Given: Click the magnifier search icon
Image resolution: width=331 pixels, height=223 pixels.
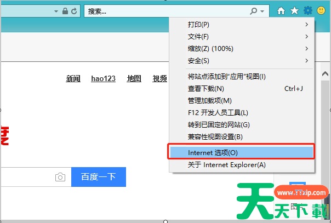Looking at the screenshot, I should pos(254,11).
